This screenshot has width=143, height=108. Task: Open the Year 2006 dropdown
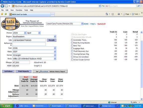tap(55, 48)
